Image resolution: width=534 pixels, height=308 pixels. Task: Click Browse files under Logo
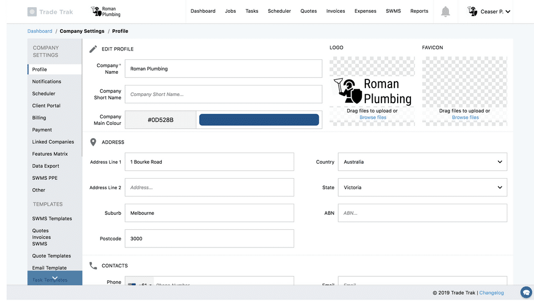click(x=373, y=117)
